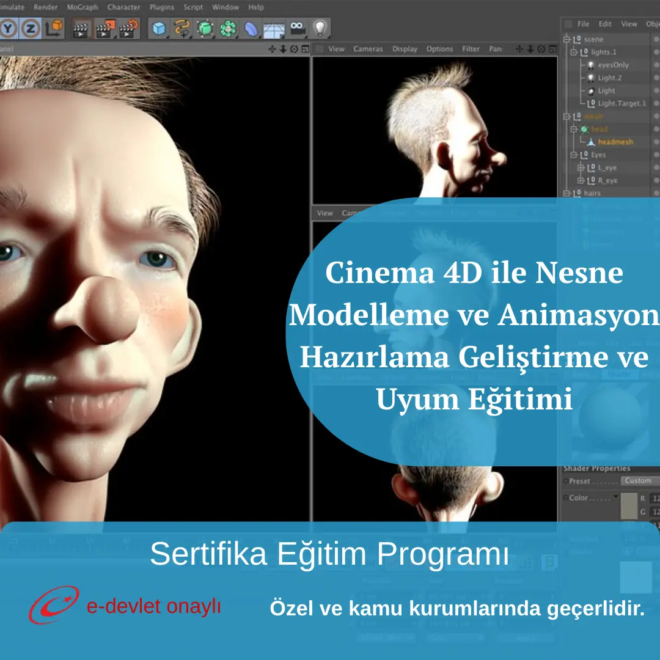Open the Render menu

[x=45, y=7]
